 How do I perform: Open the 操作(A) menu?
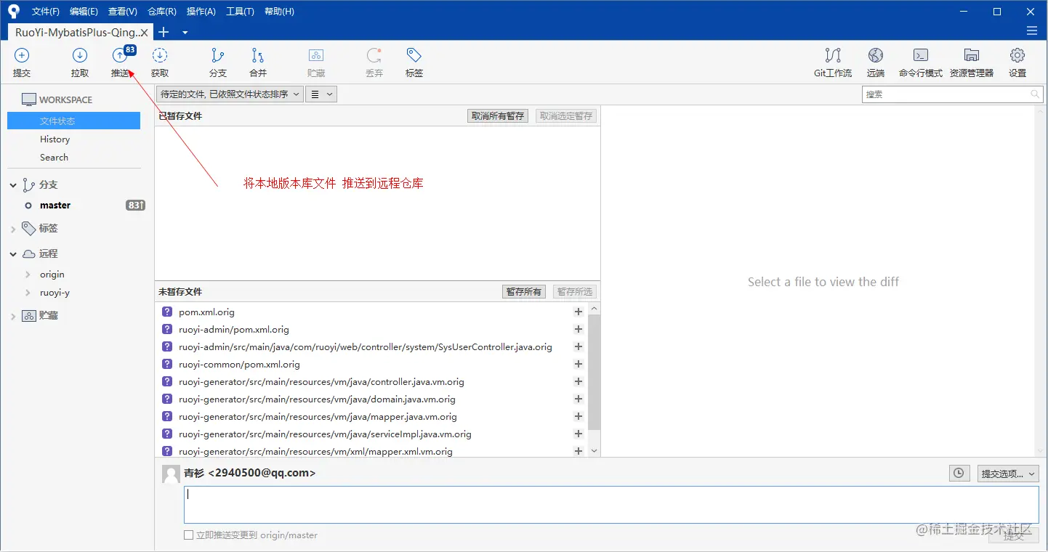(201, 12)
